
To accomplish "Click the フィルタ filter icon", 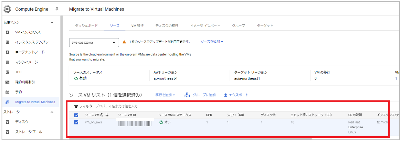I will [x=76, y=106].
